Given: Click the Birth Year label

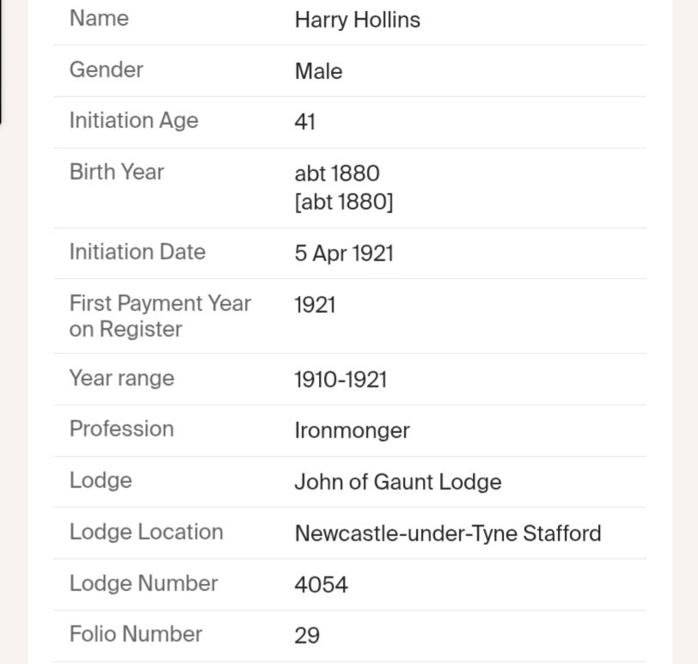Looking at the screenshot, I should tap(117, 172).
